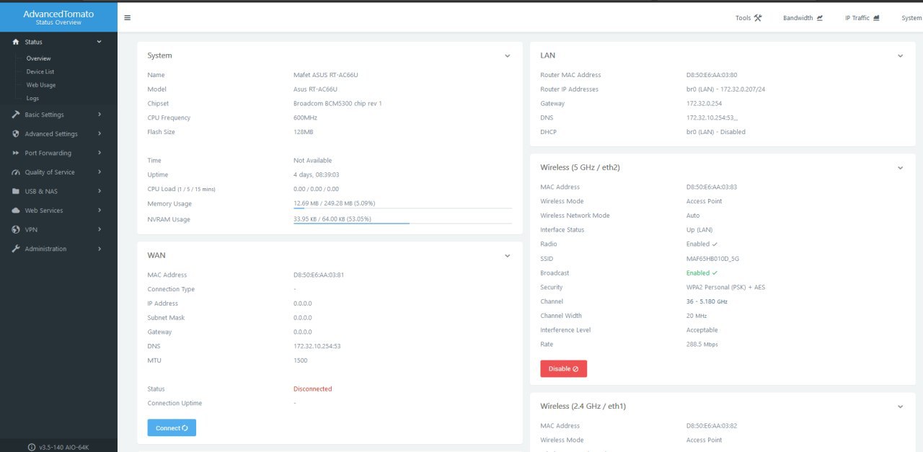923x452 pixels.
Task: Open the Logs page
Action: [32, 98]
